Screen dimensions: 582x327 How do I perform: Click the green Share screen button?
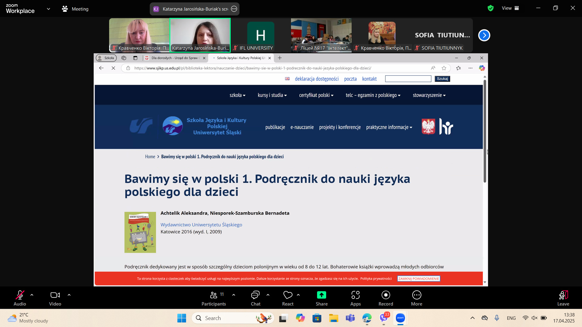click(322, 298)
